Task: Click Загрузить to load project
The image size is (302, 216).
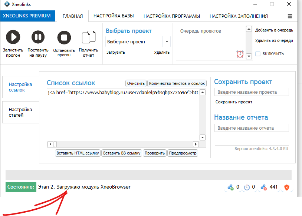Action: pyautogui.click(x=115, y=52)
